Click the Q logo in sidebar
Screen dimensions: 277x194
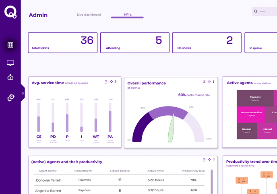tap(10, 12)
